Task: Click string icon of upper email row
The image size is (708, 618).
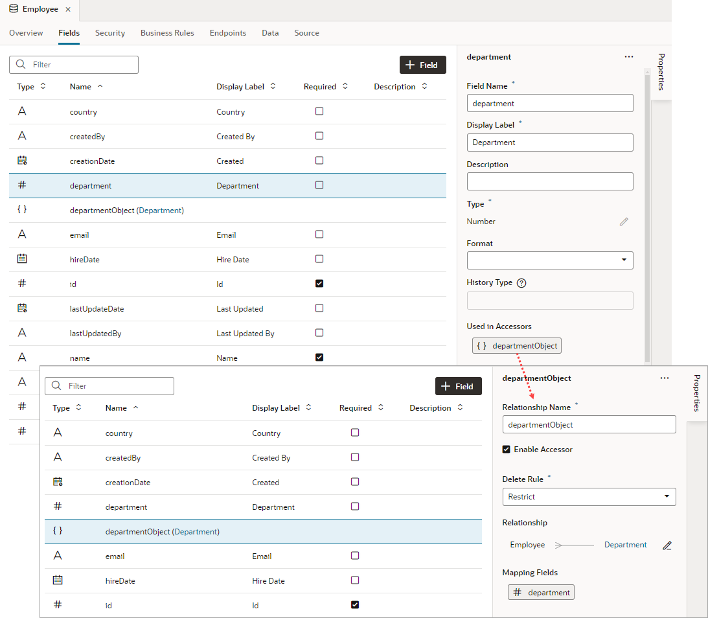Action: [x=21, y=234]
